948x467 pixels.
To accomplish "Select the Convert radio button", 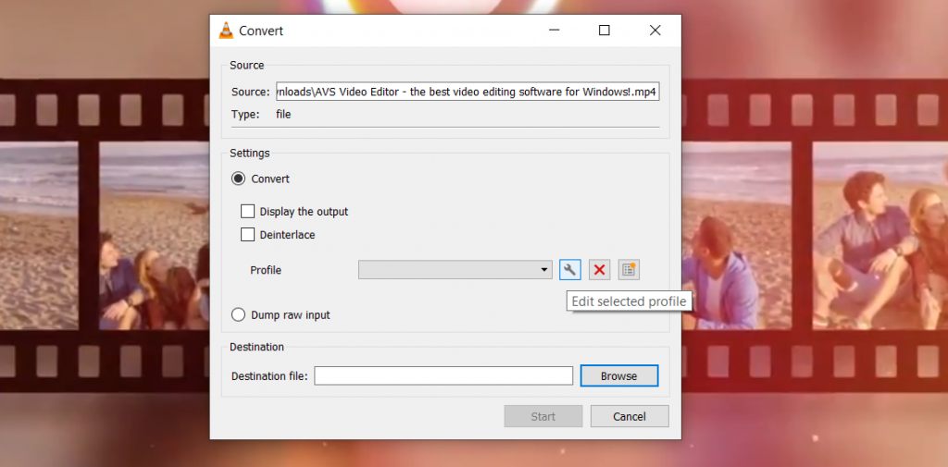I will 238,178.
